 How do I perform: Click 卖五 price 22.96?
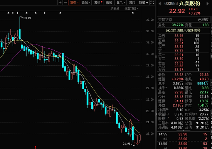tap(179, 36)
